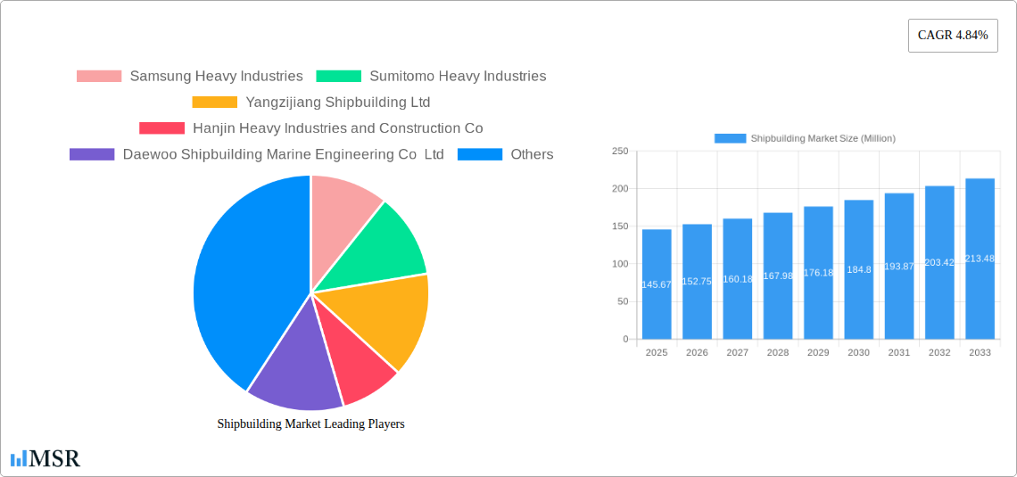Toggle Samsung Heavy Industries legend entry
1017x477 pixels.
coord(189,76)
